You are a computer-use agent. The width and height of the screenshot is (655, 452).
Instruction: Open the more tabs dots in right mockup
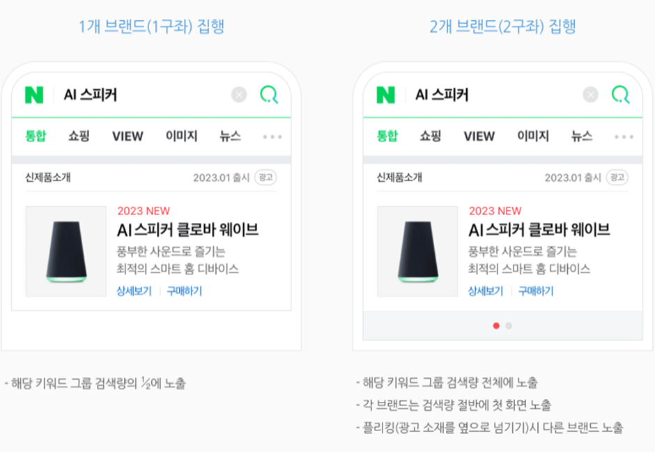coord(624,137)
